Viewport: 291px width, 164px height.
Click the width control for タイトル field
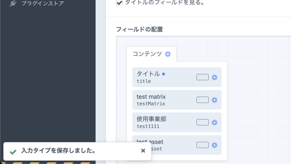point(203,77)
